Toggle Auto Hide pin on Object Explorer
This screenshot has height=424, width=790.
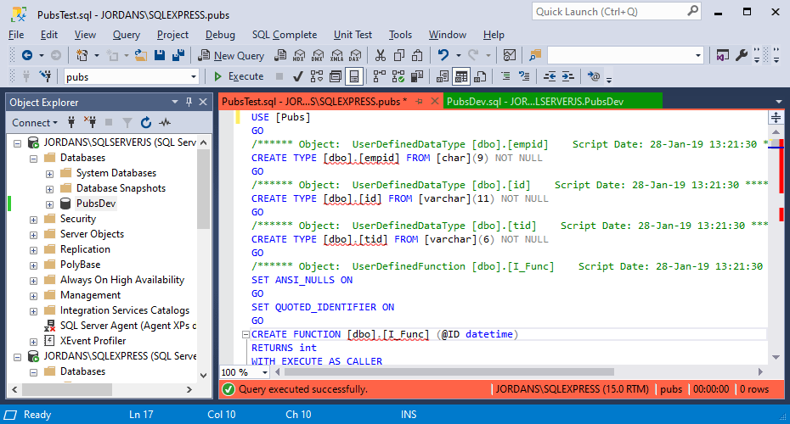[x=189, y=102]
